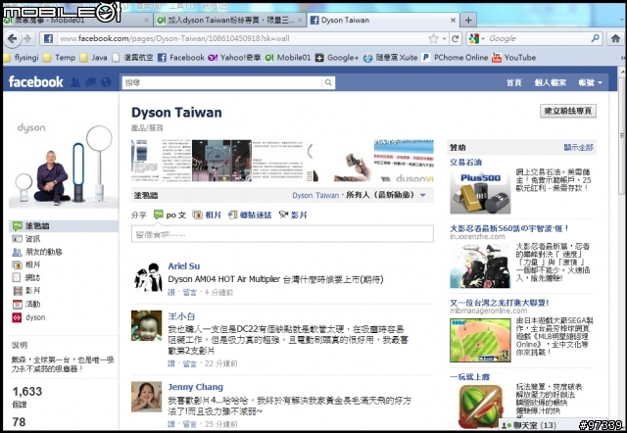Go back with the browser back arrow
The image size is (627, 433).
[13, 39]
